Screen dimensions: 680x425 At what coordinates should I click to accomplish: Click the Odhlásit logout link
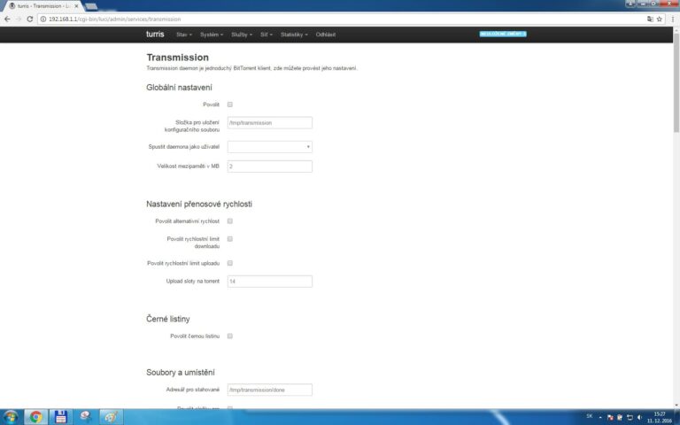(326, 35)
